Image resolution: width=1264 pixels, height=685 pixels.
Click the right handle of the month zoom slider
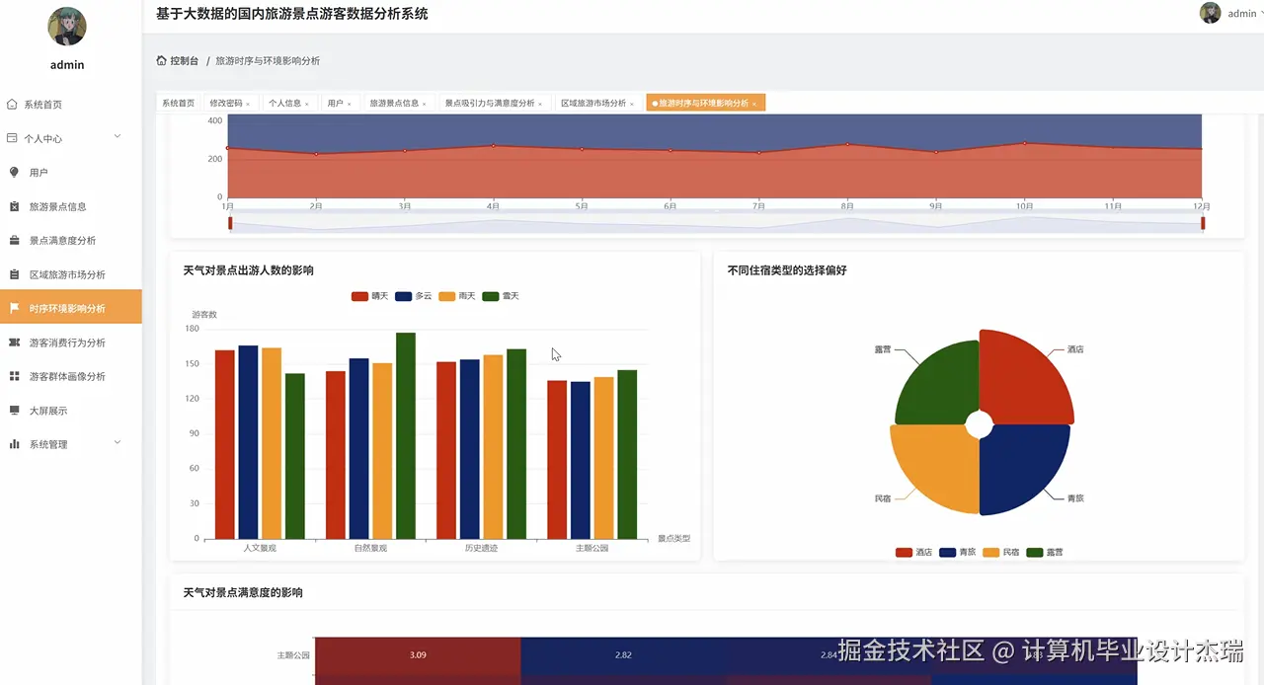(x=1203, y=223)
